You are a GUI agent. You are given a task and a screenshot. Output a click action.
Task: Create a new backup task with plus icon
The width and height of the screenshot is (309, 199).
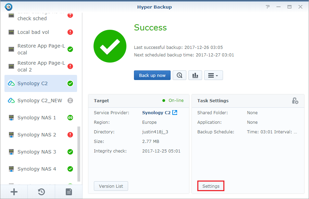(x=14, y=191)
